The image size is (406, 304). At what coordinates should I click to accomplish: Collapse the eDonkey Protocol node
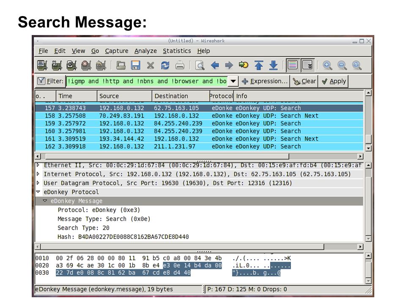(x=38, y=192)
